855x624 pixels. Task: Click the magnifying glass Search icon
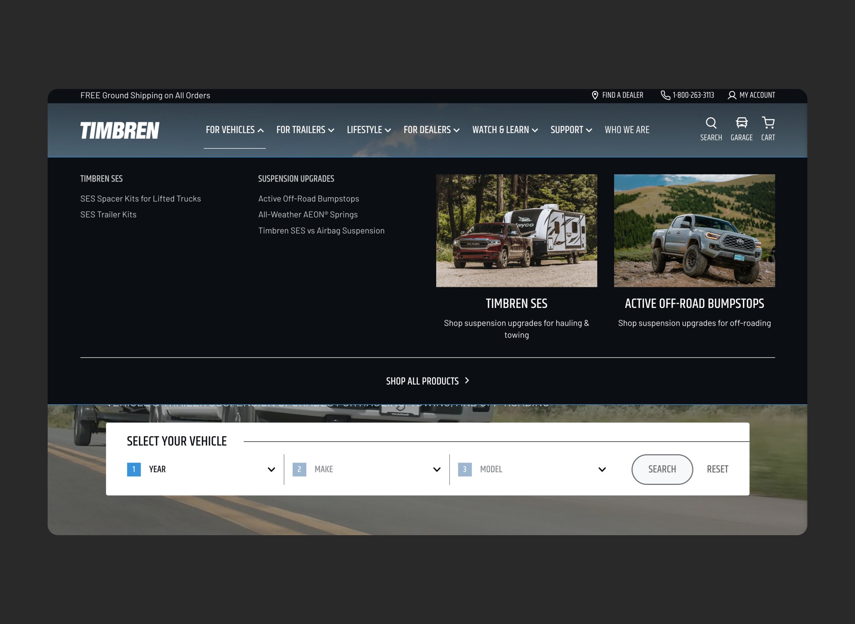pyautogui.click(x=711, y=123)
